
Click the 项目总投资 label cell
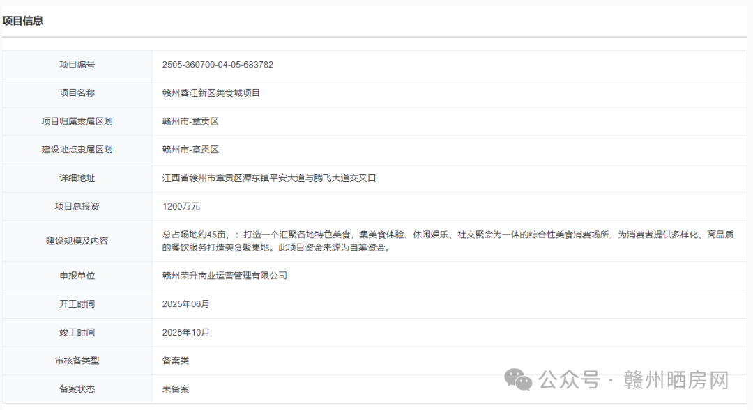[x=77, y=206]
